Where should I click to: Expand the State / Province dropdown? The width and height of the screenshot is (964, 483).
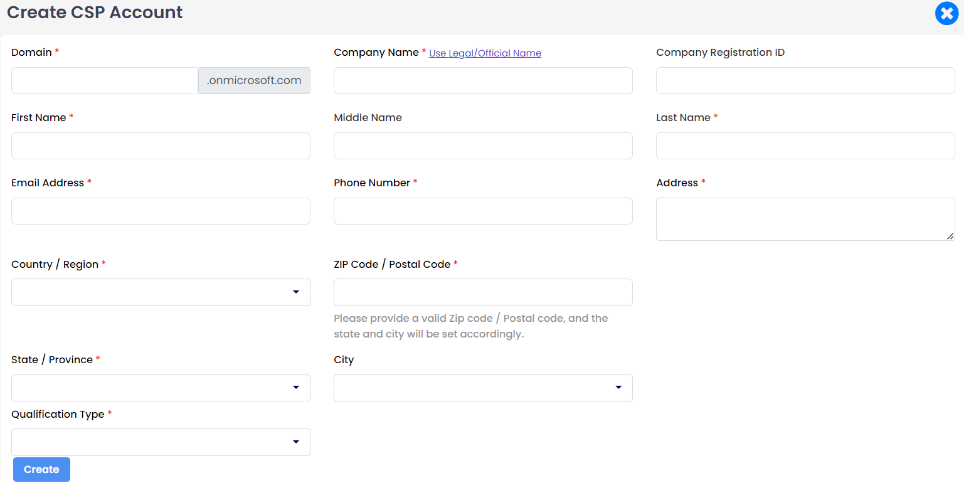tap(161, 388)
